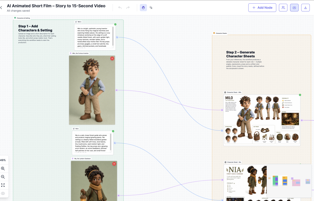The image size is (314, 201).
Task: Click green check on Milo's text node
Action: pos(115,24)
